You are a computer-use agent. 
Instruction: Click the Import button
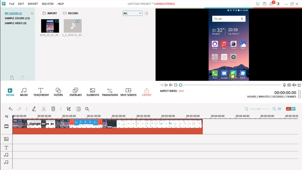pyautogui.click(x=50, y=13)
